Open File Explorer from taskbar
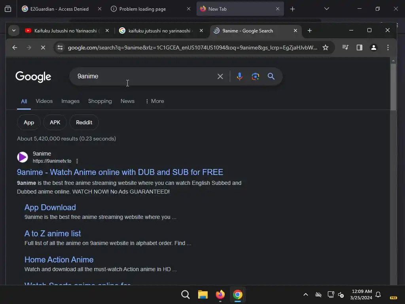The image size is (405, 304). point(203,294)
